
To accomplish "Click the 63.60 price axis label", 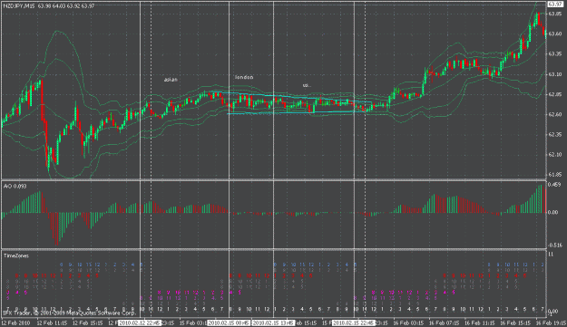I will (555, 34).
